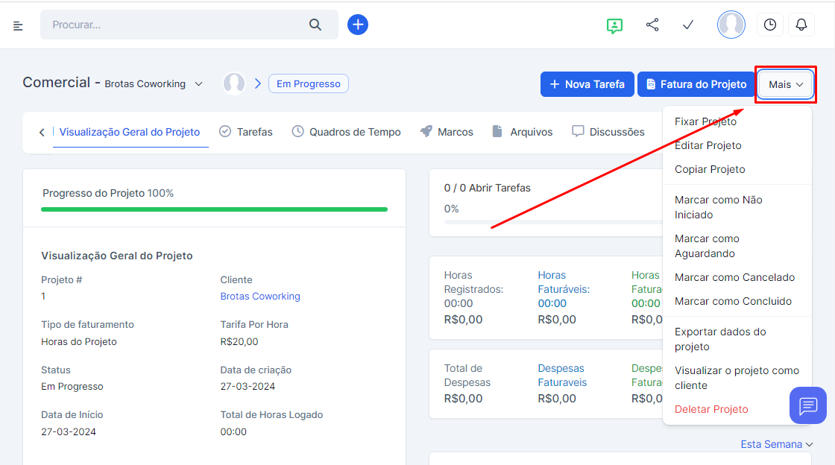Open the floating chat widget icon
This screenshot has height=465, width=835.
808,406
